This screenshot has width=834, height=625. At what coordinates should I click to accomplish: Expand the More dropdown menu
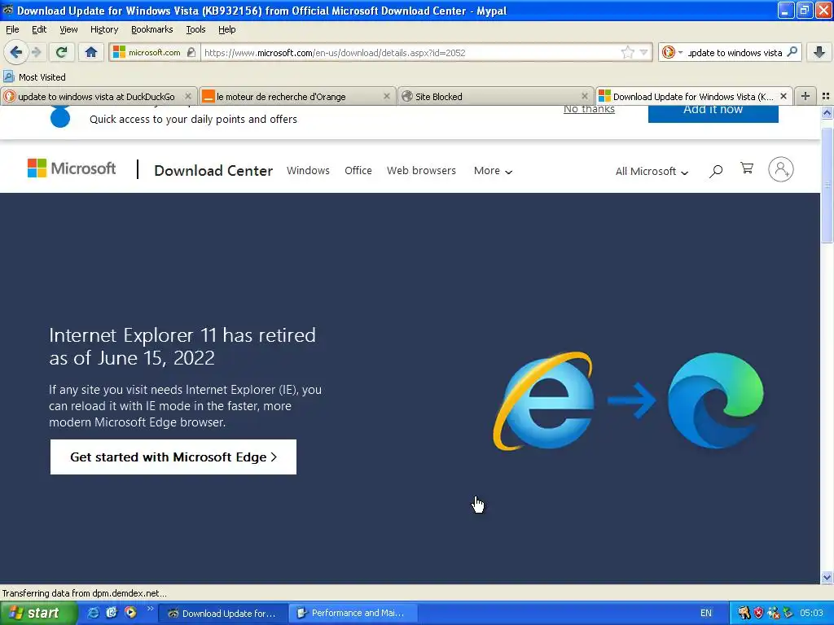point(493,171)
